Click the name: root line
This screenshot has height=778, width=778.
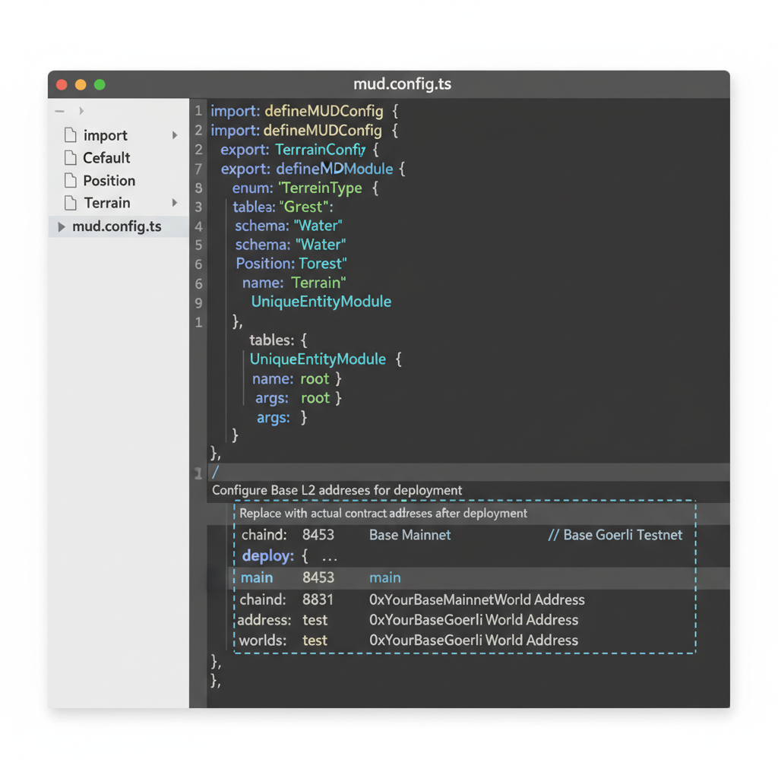tap(297, 379)
